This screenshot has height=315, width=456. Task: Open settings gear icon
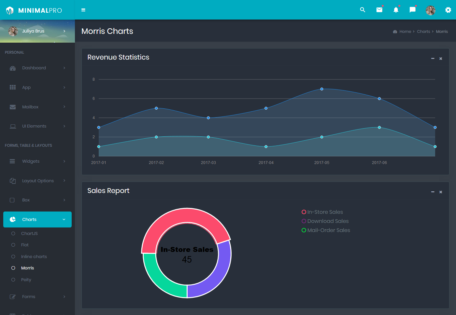coord(448,10)
